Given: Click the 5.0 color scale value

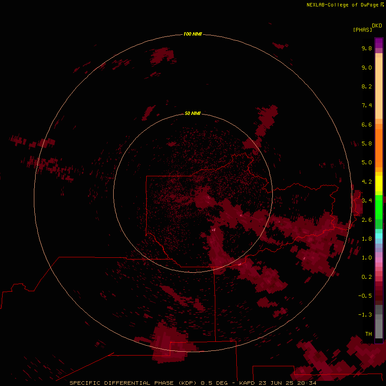Looking at the screenshot, I should [367, 163].
